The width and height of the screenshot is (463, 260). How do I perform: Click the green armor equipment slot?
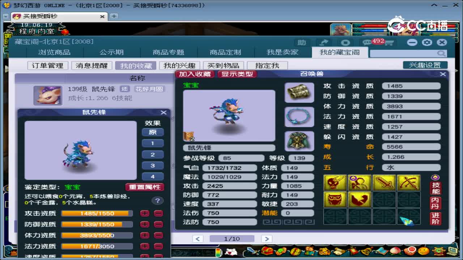point(299,141)
